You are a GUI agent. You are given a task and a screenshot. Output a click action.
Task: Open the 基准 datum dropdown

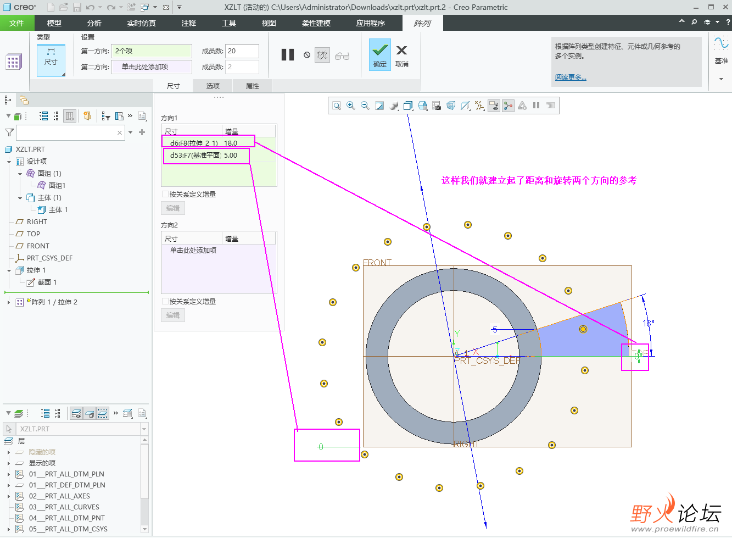[721, 79]
